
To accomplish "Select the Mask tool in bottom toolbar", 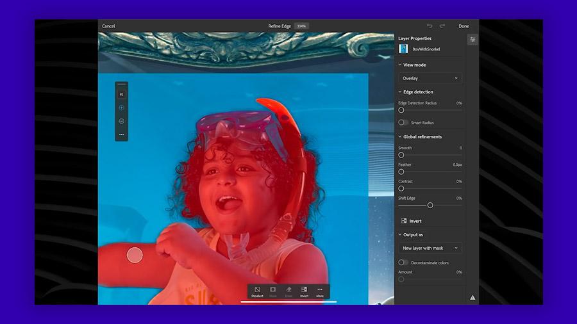I will 272,292.
